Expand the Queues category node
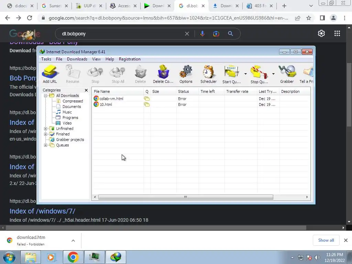Viewport: 352px width, 264px height. click(46, 145)
